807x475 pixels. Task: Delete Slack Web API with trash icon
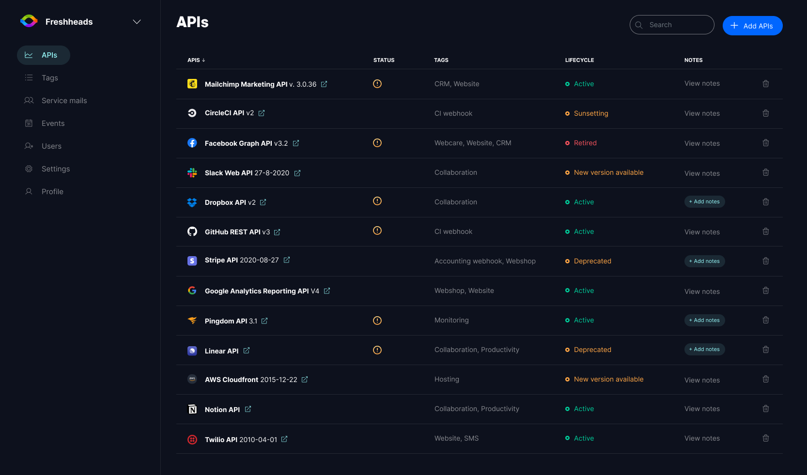click(x=766, y=172)
